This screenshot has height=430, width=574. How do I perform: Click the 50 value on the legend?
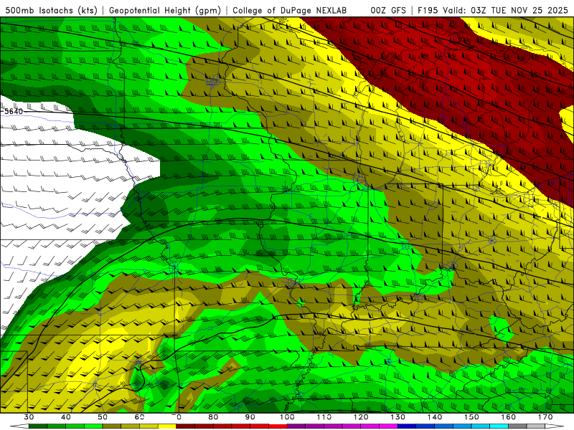click(103, 417)
